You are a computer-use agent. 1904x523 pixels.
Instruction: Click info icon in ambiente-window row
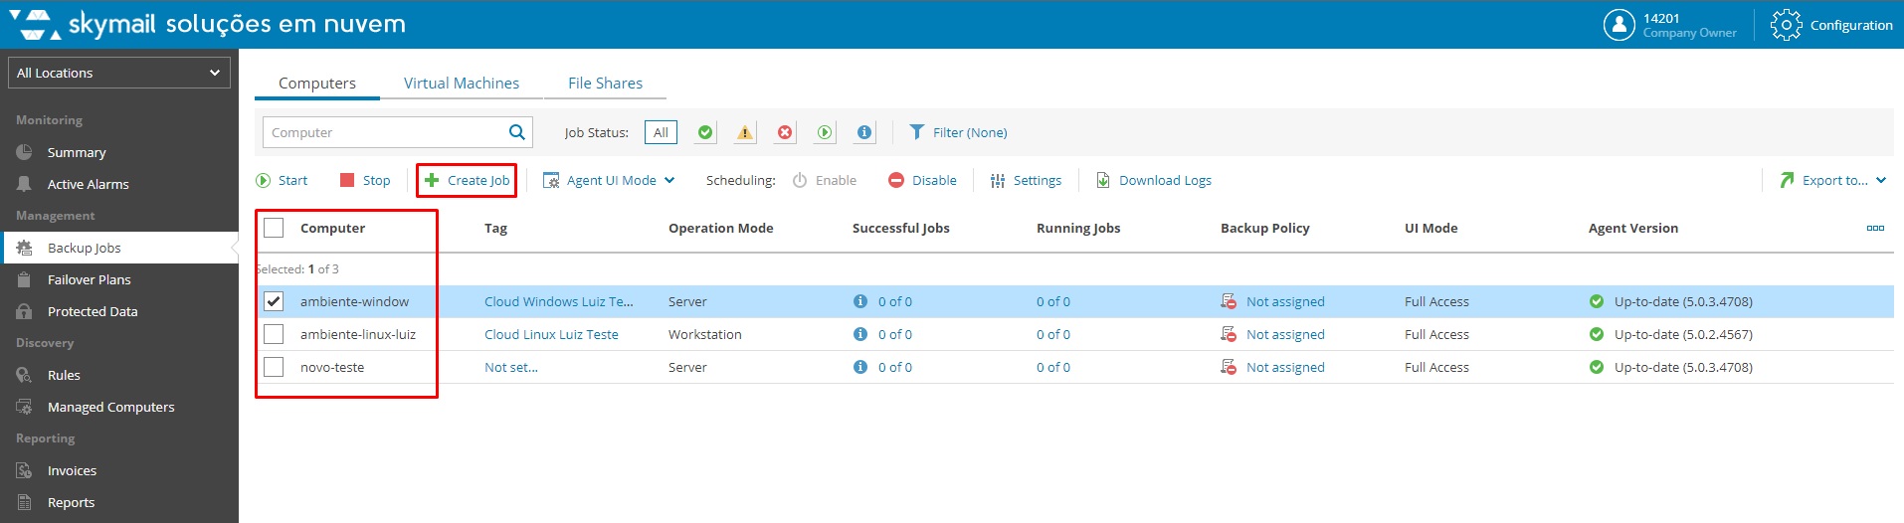tap(860, 301)
